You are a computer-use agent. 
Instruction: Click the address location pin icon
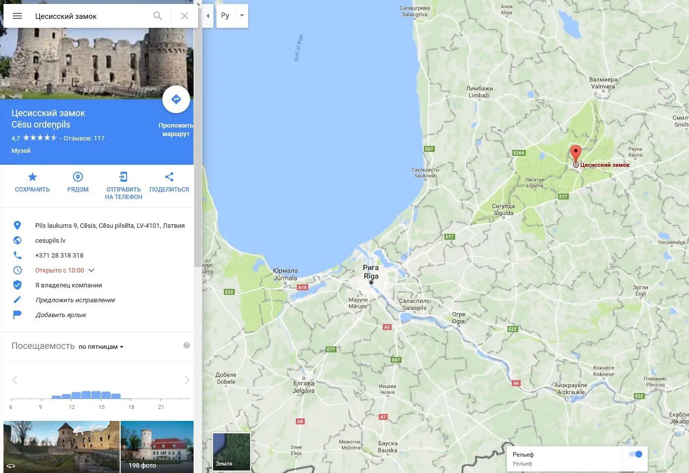click(x=17, y=225)
